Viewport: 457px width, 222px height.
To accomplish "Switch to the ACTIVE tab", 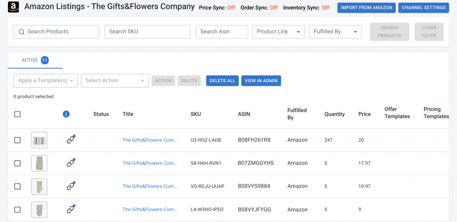I will [35, 60].
